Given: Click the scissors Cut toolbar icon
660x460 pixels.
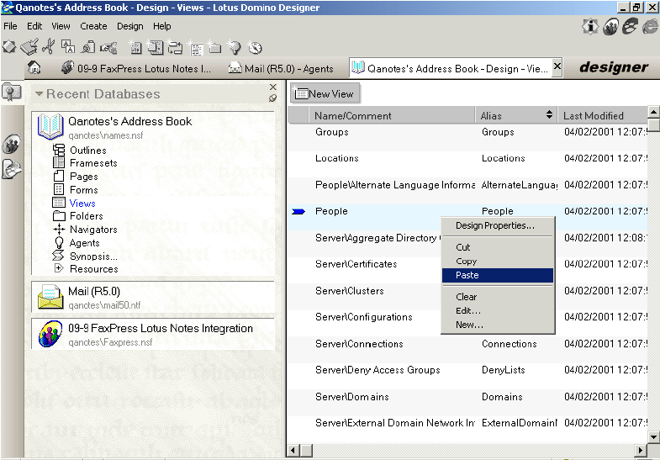Looking at the screenshot, I should 49,46.
